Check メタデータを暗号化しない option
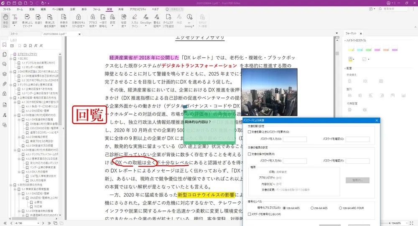418x226 pixels. 250,214
